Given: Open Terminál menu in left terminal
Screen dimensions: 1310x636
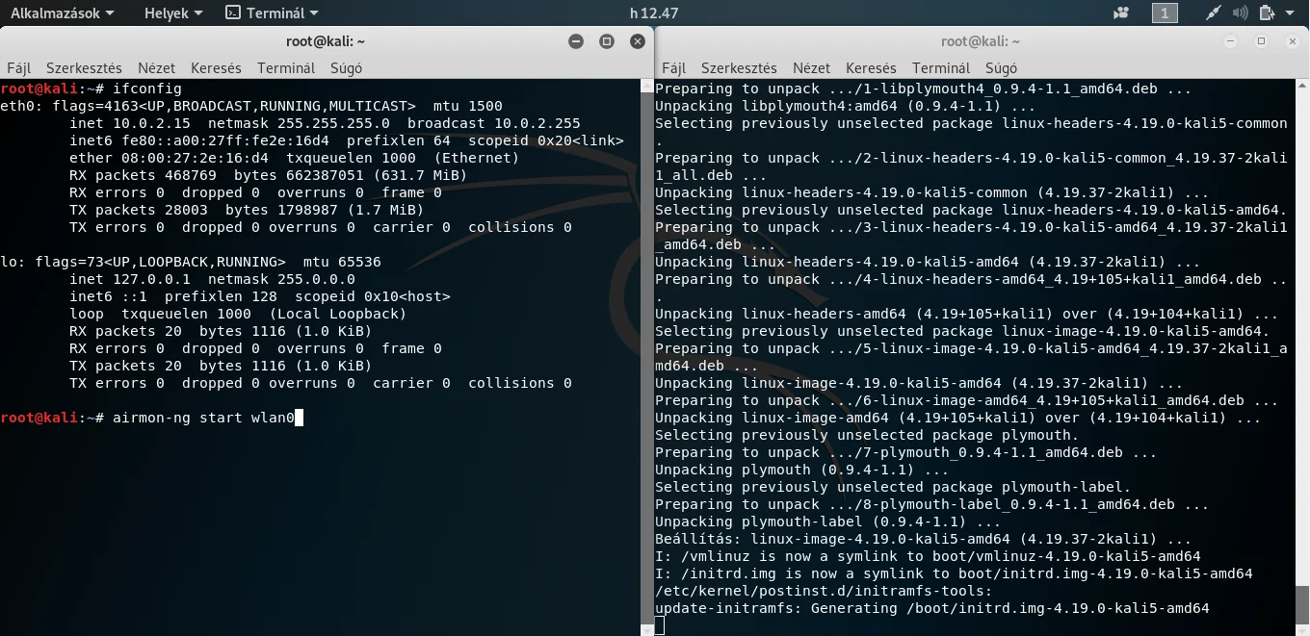Looking at the screenshot, I should [x=286, y=68].
